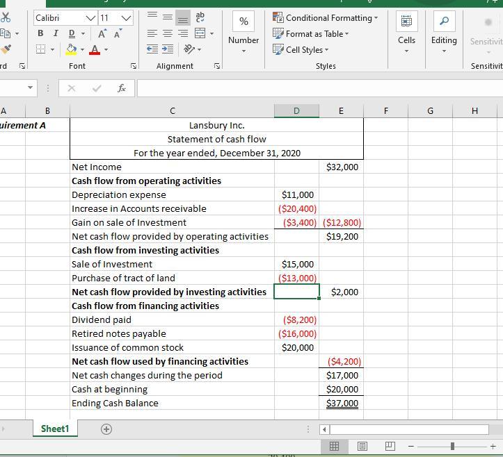Open the Cell Styles menu
Screen dimensions: 503x457
pos(301,49)
